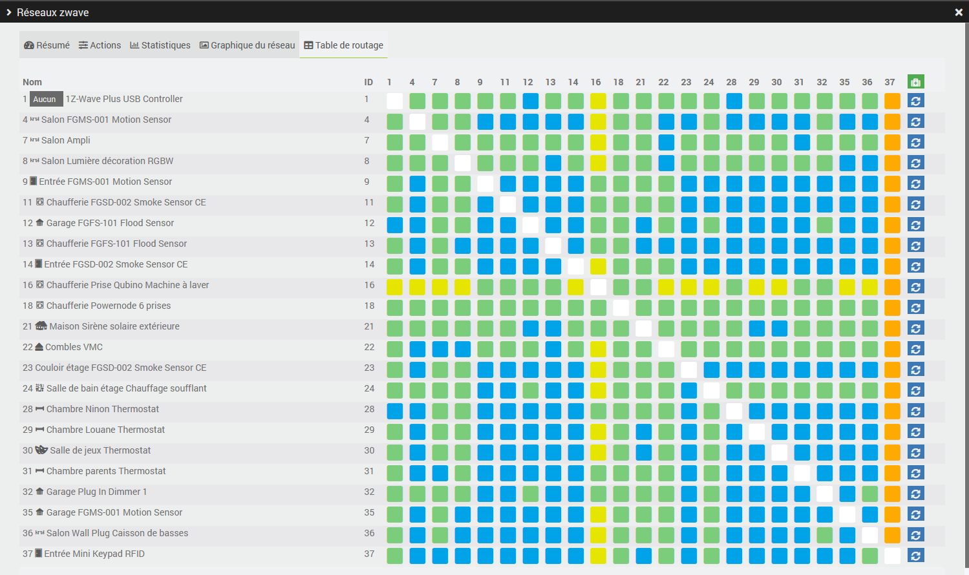Click the green icon heading the refresh column
This screenshot has height=575, width=969.
(915, 81)
